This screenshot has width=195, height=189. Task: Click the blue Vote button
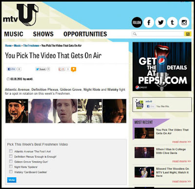pyautogui.click(x=12, y=180)
